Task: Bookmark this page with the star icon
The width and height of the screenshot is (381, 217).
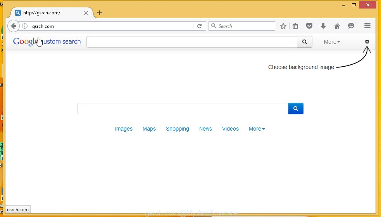Action: 283,26
